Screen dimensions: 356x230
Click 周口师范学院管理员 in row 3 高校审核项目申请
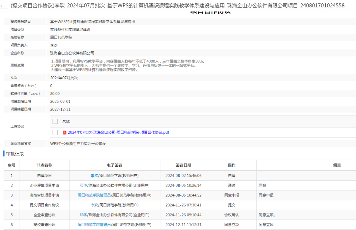tap(94, 195)
